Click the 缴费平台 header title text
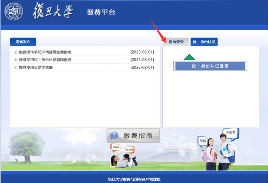The width and height of the screenshot is (268, 183). point(101,12)
